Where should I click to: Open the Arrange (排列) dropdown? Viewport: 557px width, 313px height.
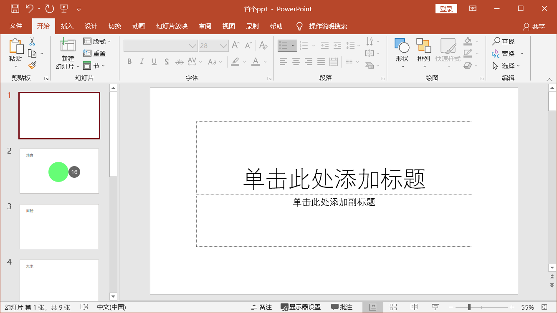pyautogui.click(x=424, y=53)
